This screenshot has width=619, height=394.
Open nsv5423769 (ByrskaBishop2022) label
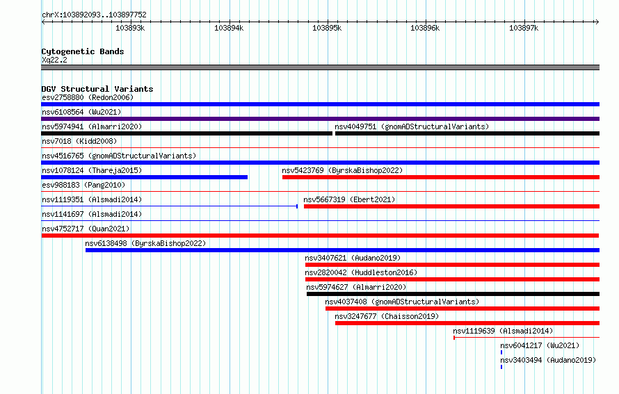342,170
